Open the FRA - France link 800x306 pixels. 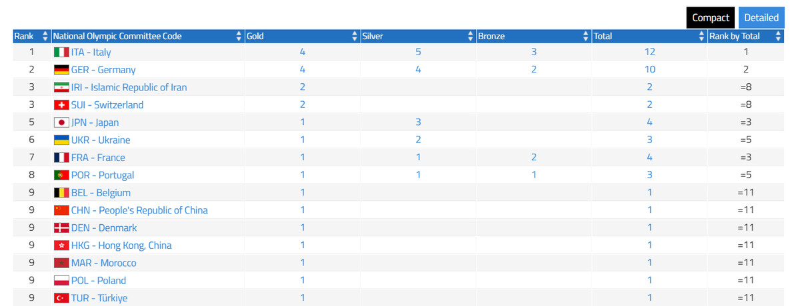tap(98, 158)
